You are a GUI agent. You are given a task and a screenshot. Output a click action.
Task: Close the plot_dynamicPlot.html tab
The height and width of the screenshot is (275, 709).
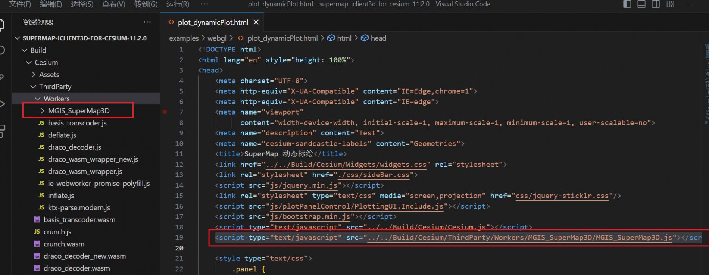click(256, 22)
